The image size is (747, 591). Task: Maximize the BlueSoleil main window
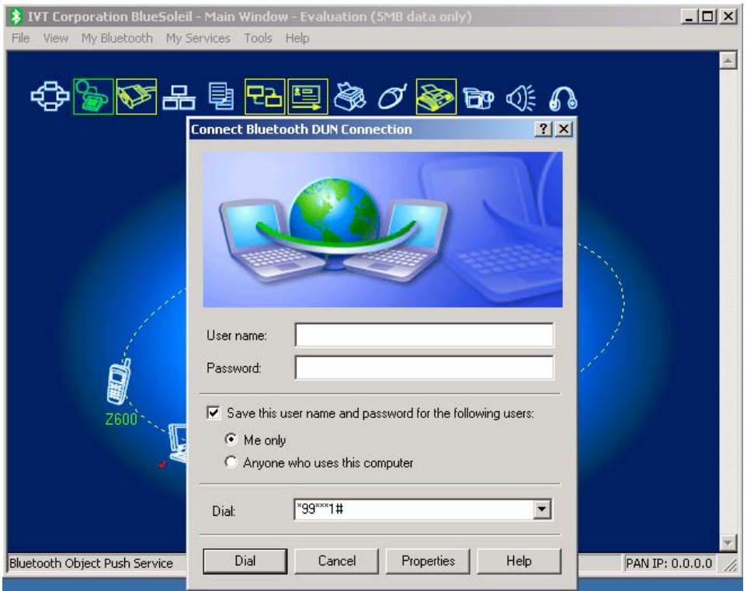(708, 16)
